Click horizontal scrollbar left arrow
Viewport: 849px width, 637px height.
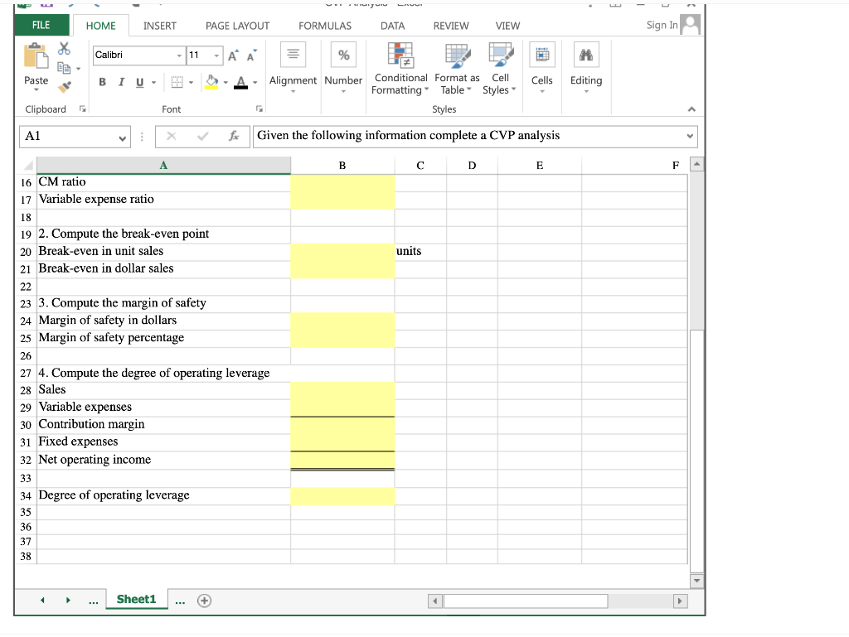[434, 601]
